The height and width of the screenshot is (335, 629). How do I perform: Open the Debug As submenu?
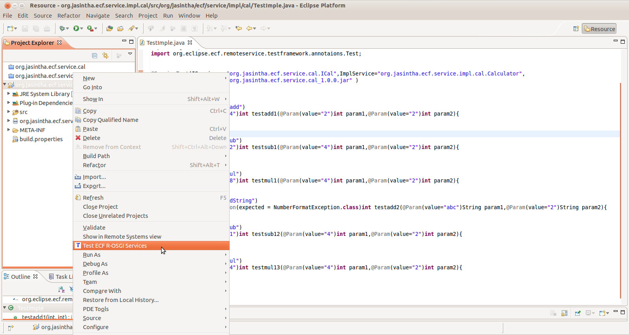pos(151,264)
